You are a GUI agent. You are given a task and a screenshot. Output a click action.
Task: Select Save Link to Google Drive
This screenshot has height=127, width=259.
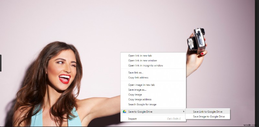pos(208,112)
